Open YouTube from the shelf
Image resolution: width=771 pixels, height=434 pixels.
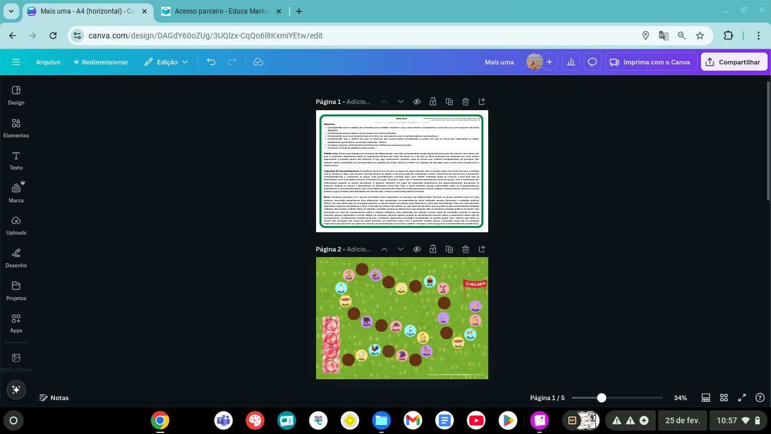476,420
